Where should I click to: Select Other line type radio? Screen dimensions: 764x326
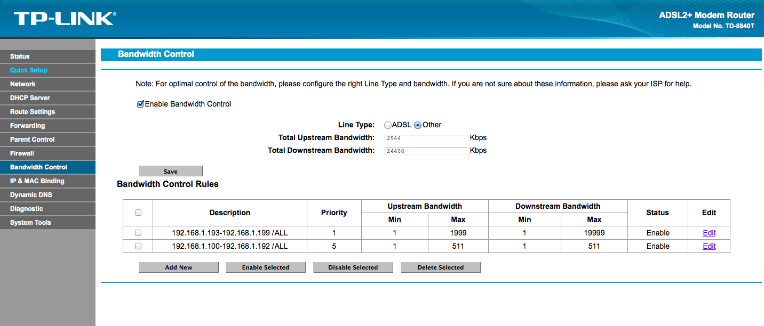pyautogui.click(x=418, y=125)
